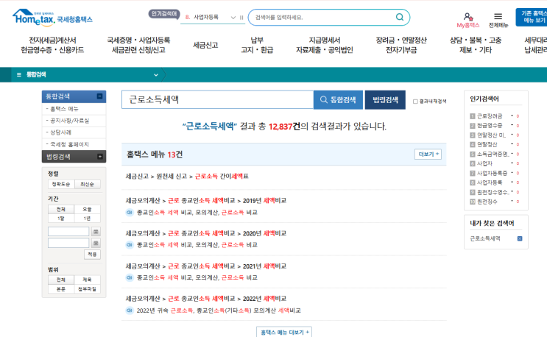The image size is (547, 337).
Task: Set period filter to 전체
Action: click(61, 209)
